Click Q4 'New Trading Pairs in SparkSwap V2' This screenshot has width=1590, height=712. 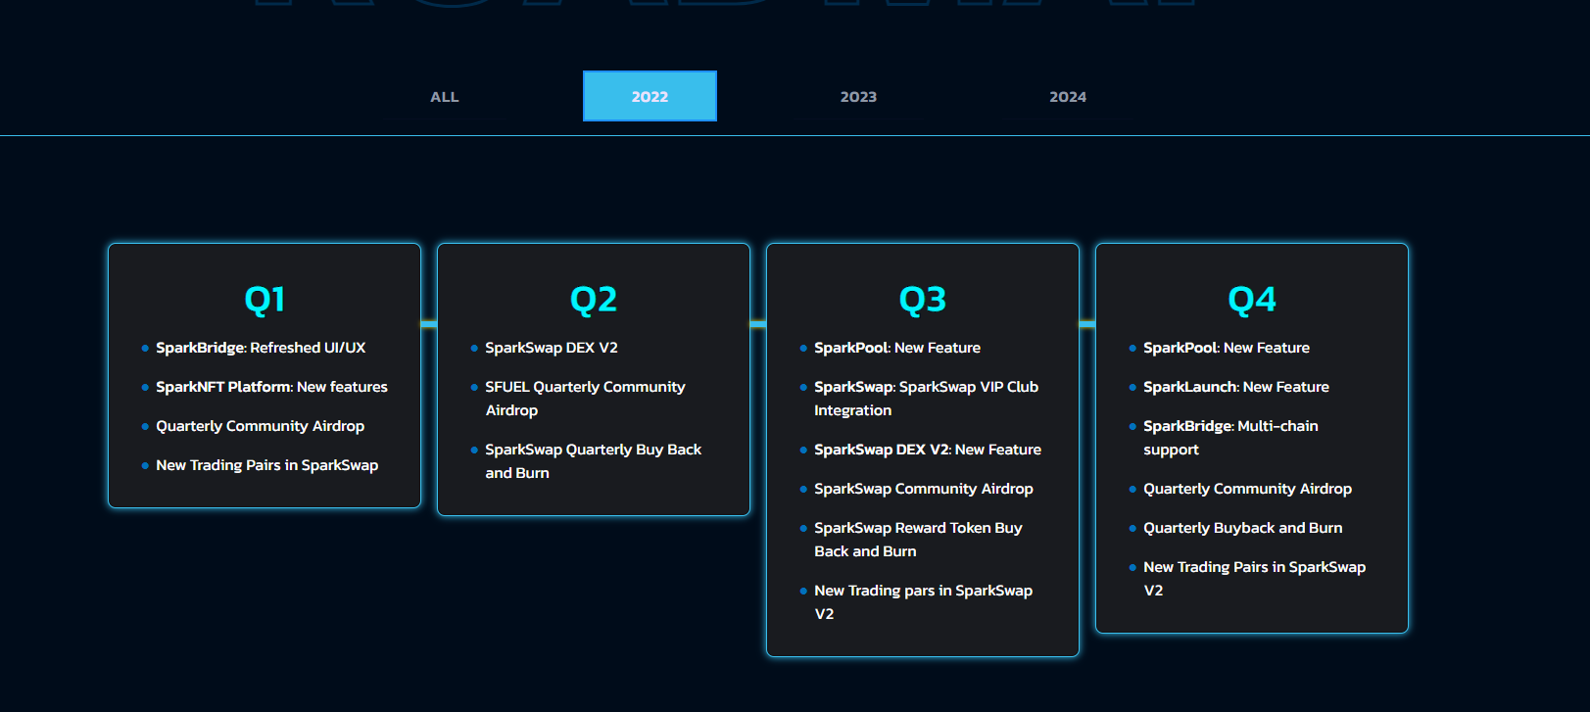(x=1254, y=579)
